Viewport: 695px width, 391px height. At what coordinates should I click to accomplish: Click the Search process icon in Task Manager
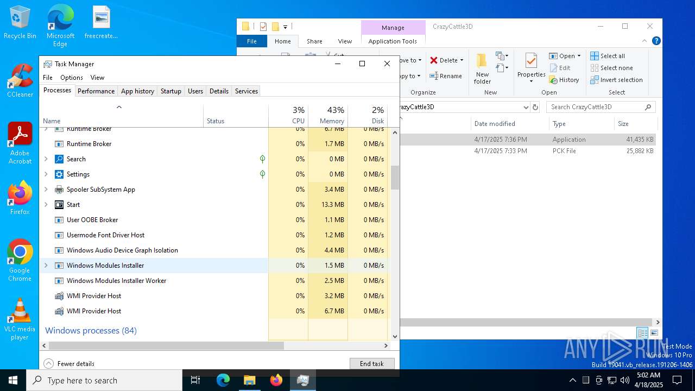click(x=59, y=159)
